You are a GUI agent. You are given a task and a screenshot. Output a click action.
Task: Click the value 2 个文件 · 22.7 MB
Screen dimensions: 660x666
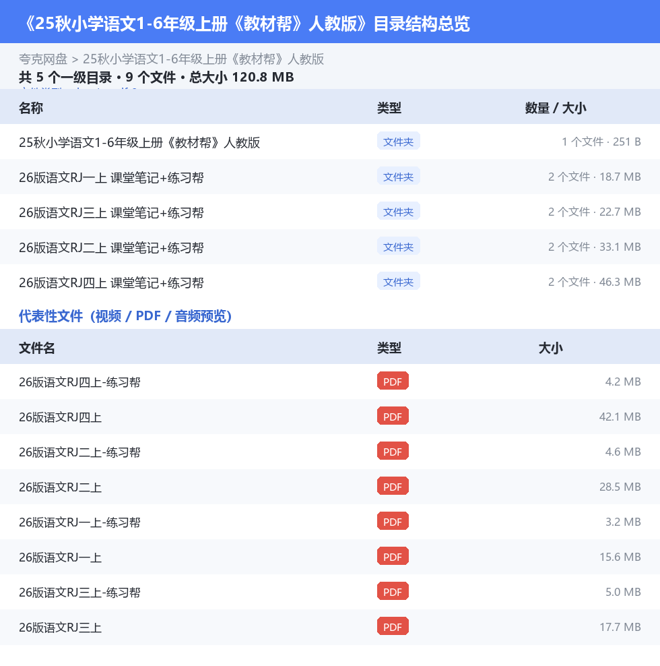pos(595,212)
